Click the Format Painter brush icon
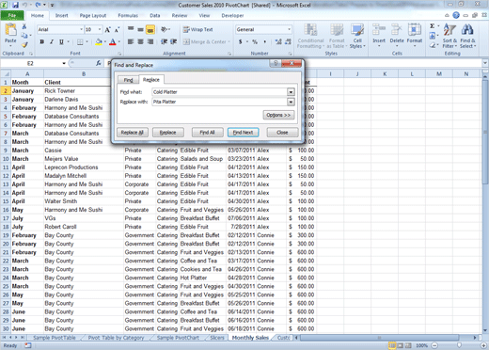 24,45
